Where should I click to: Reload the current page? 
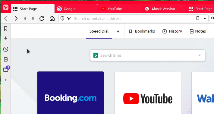(x=42, y=18)
